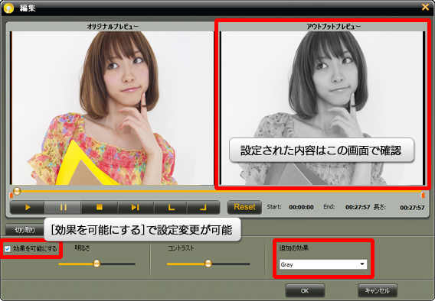Step to next frame icon
The image size is (435, 301).
click(x=135, y=207)
